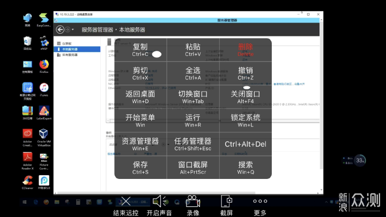Open 有道云笔记 desktop icon
Image resolution: width=386 pixels, height=217 pixels.
tap(27, 91)
